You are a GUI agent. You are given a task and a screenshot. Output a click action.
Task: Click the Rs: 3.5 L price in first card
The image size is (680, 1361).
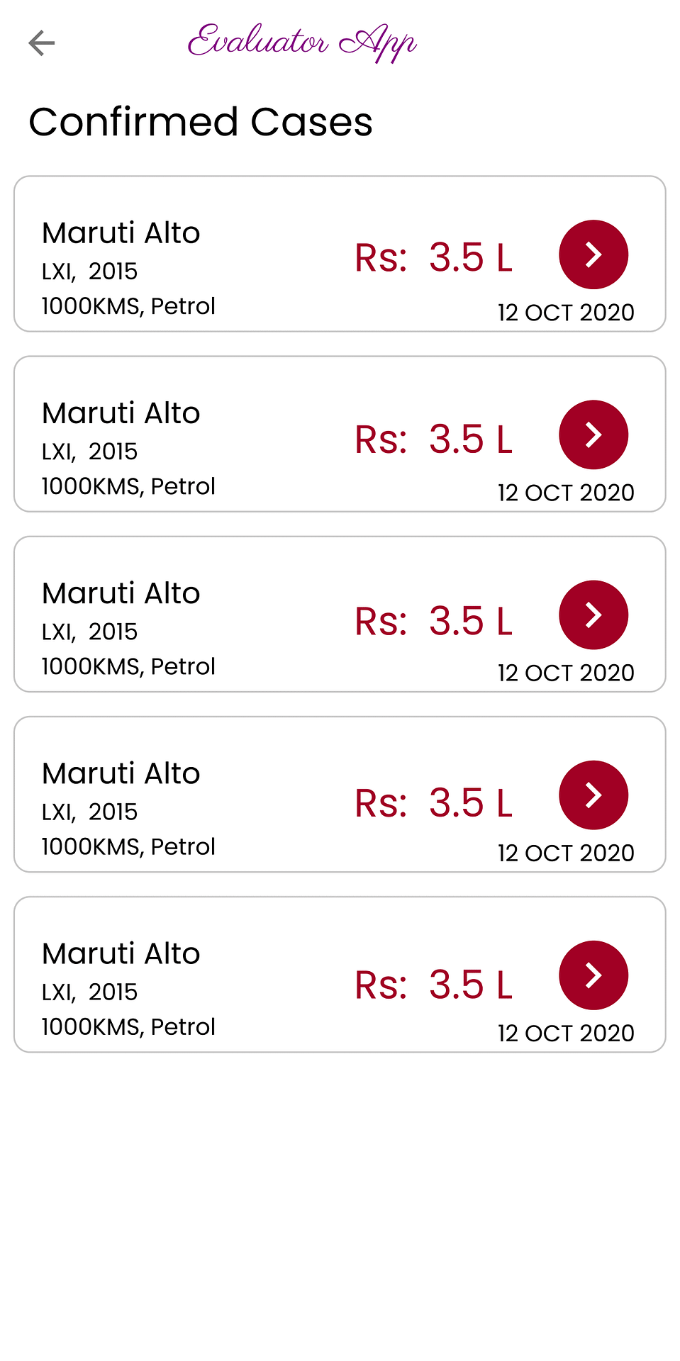tap(434, 257)
